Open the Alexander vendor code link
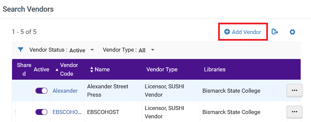The width and height of the screenshot is (311, 122). 65,91
